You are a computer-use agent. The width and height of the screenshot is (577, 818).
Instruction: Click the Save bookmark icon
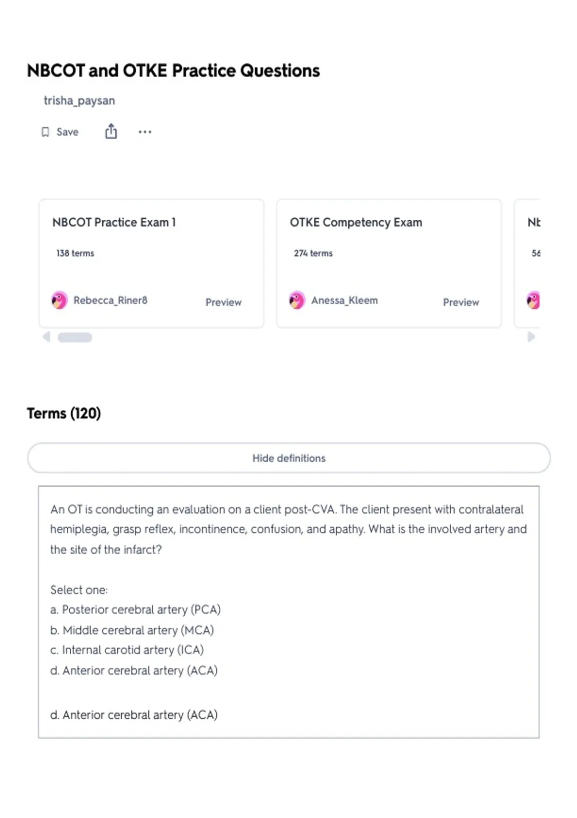pyautogui.click(x=45, y=132)
